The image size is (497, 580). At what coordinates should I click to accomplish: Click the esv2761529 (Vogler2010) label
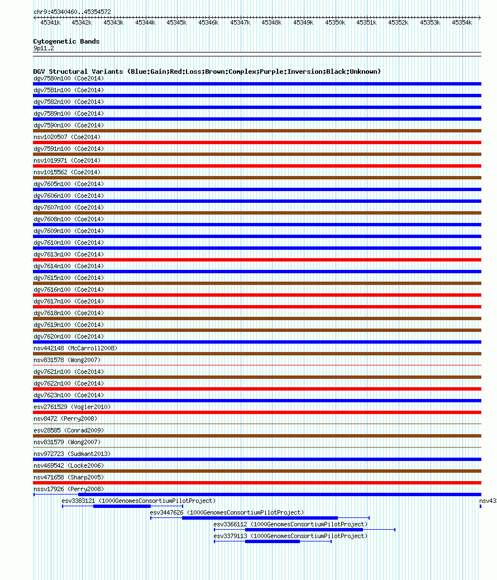72,407
